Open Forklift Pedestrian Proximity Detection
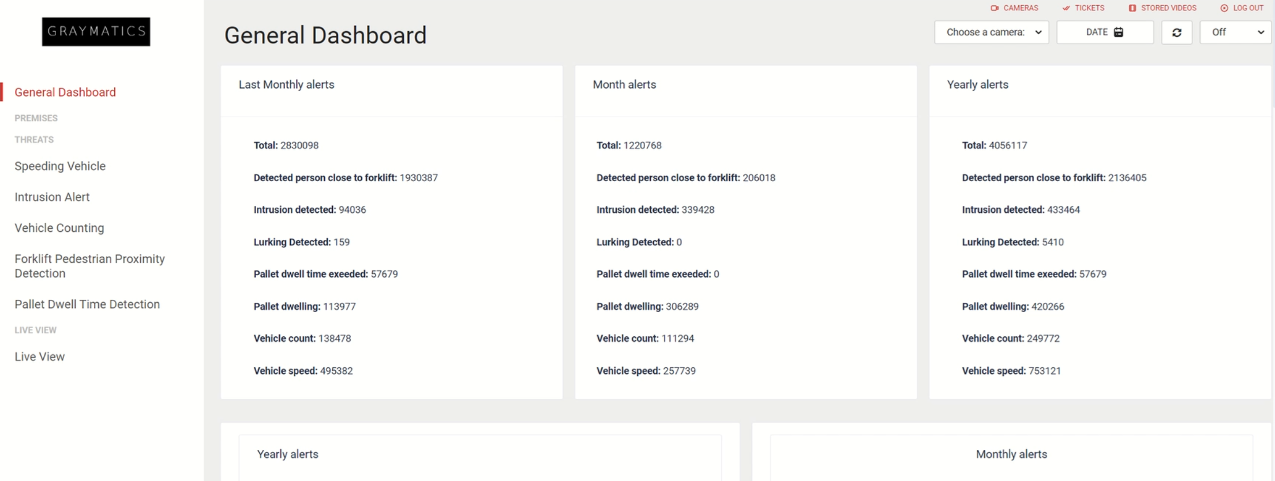1275x481 pixels. 89,266
